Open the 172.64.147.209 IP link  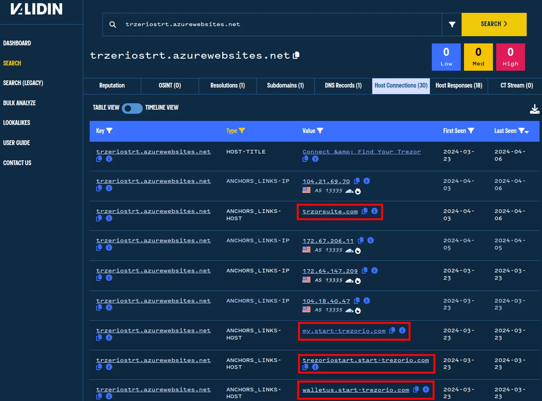[x=330, y=271]
